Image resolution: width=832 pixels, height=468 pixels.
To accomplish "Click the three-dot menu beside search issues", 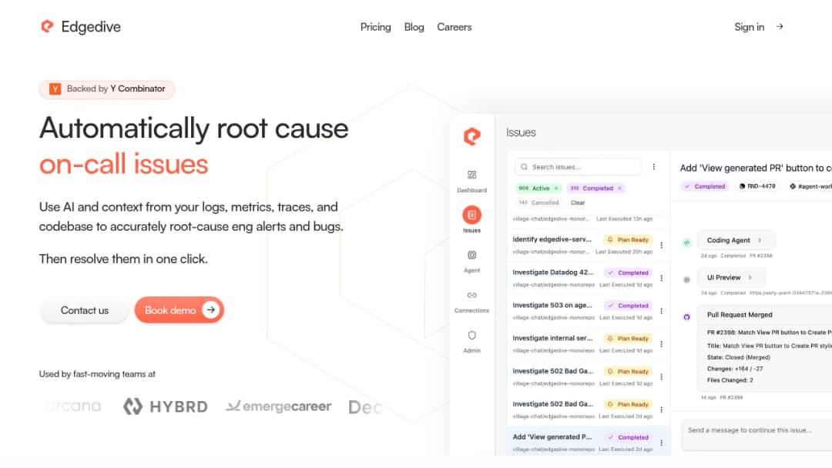I will click(x=654, y=167).
